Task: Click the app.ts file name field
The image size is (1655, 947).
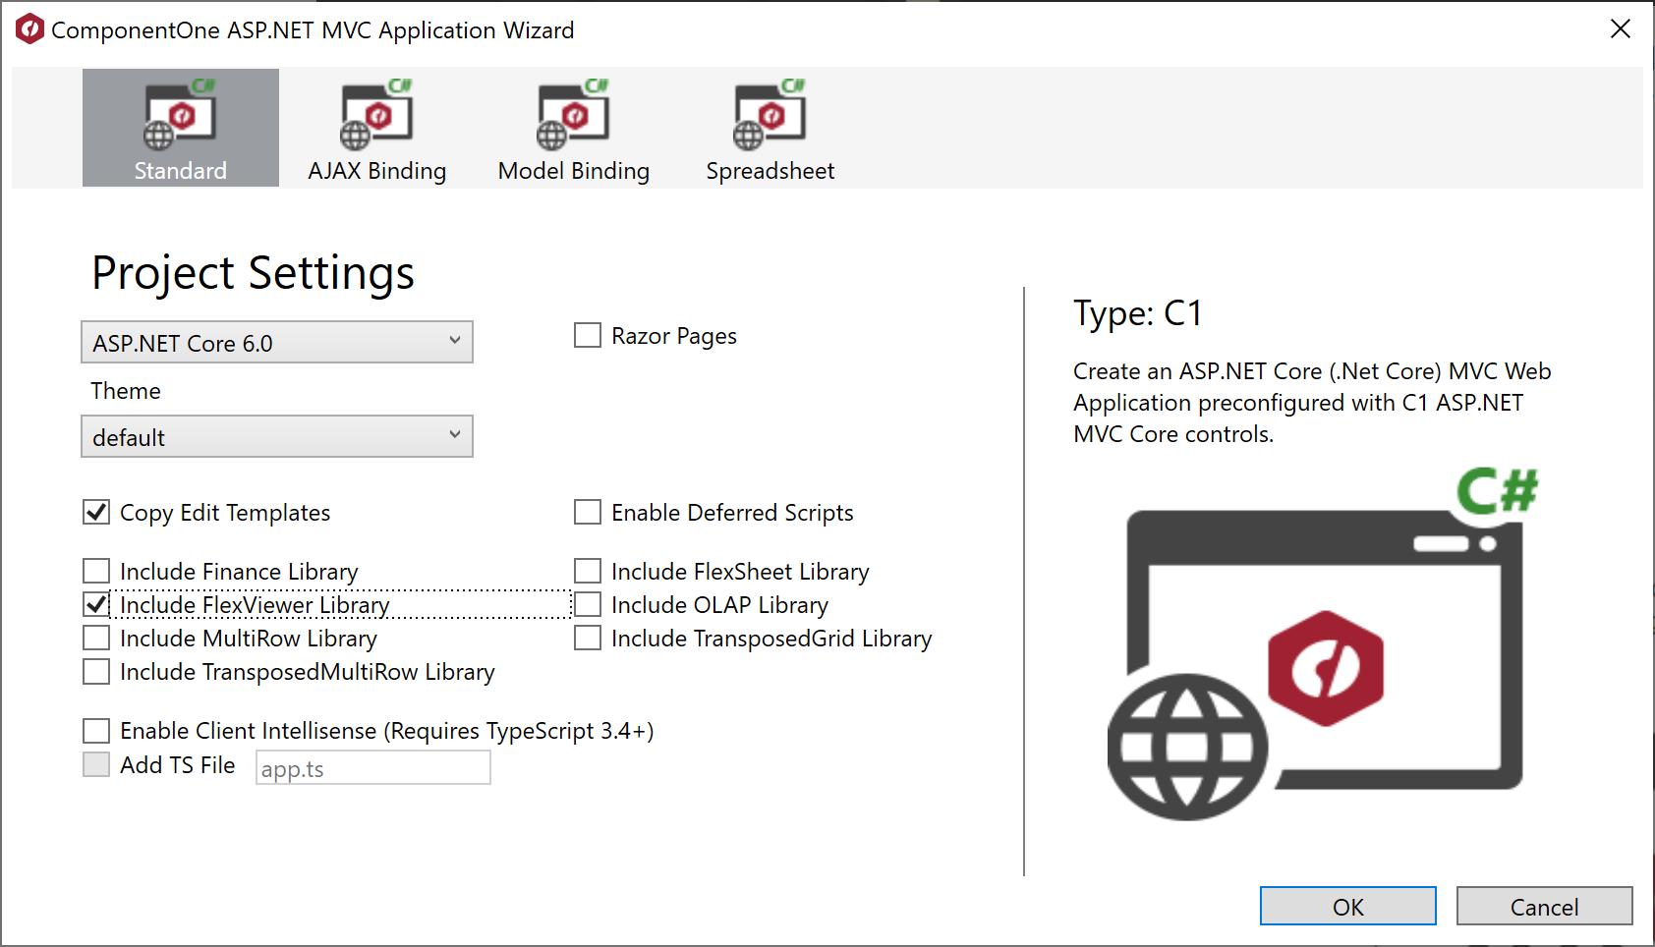Action: tap(373, 768)
